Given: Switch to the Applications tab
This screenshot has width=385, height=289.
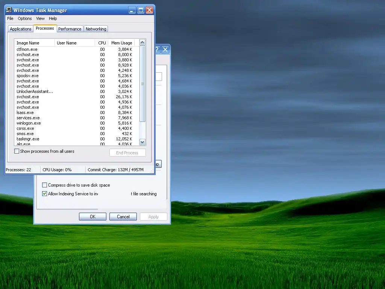Looking at the screenshot, I should [21, 29].
